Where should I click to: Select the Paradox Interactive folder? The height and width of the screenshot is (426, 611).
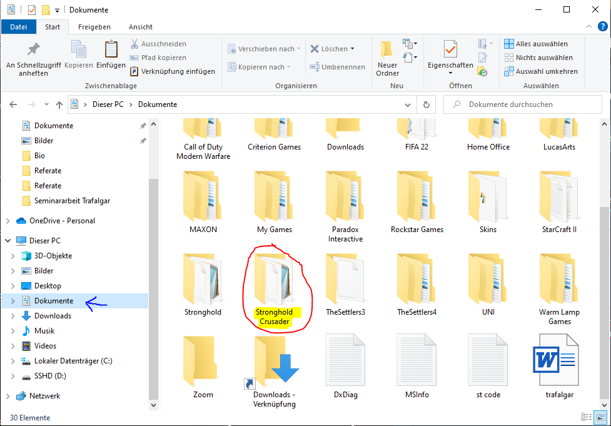coord(346,207)
